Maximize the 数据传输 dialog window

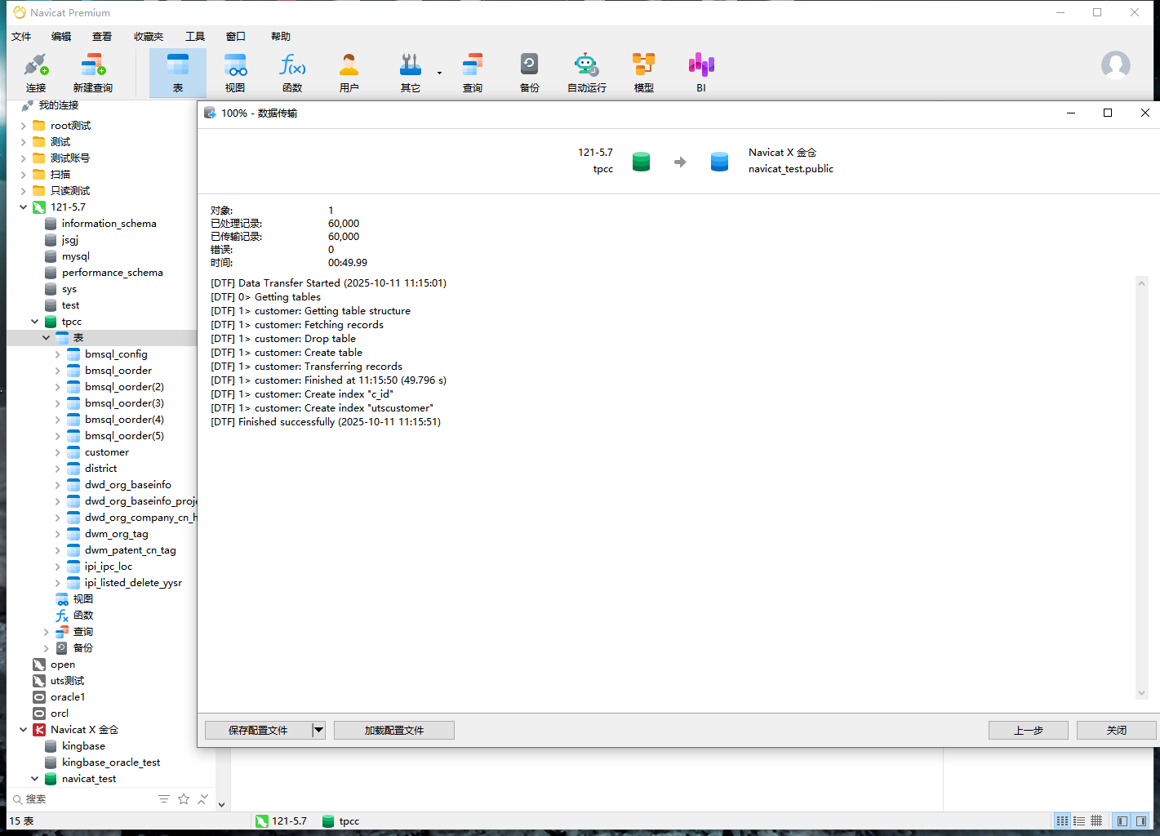coord(1108,113)
